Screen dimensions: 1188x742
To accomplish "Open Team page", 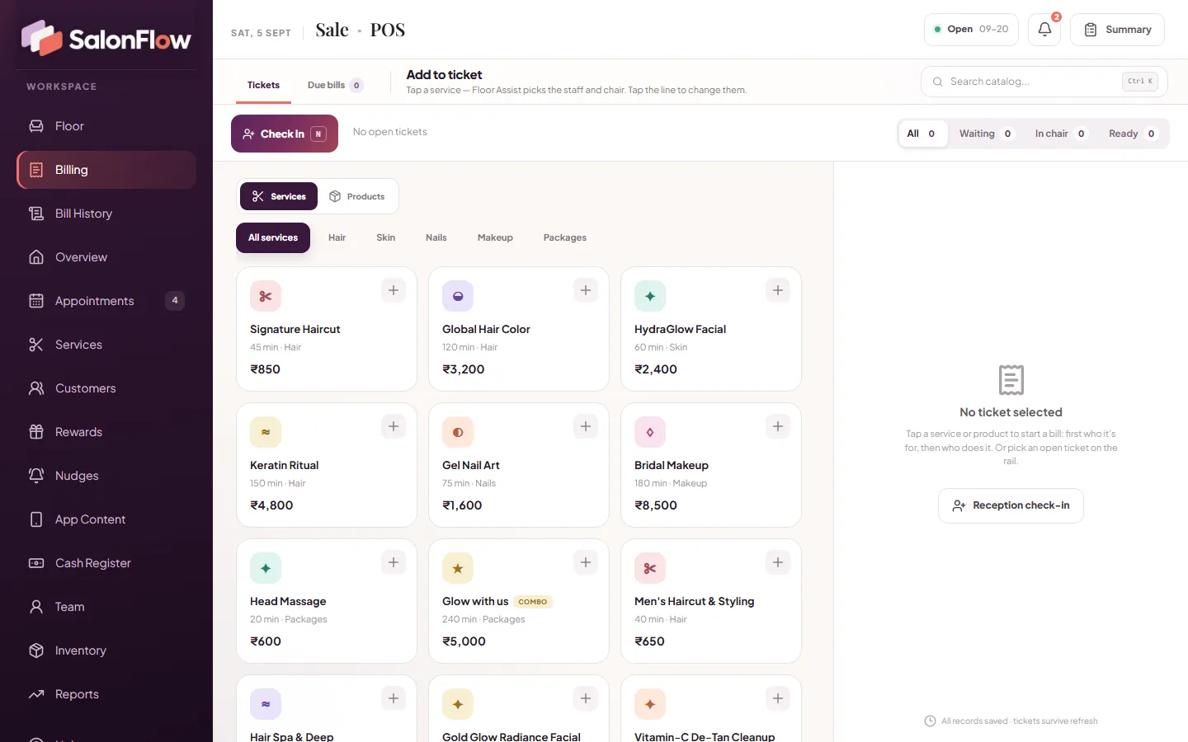I will click(106, 607).
